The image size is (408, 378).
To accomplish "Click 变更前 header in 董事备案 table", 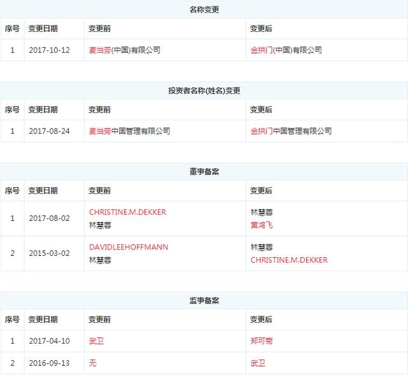I will coord(99,191).
